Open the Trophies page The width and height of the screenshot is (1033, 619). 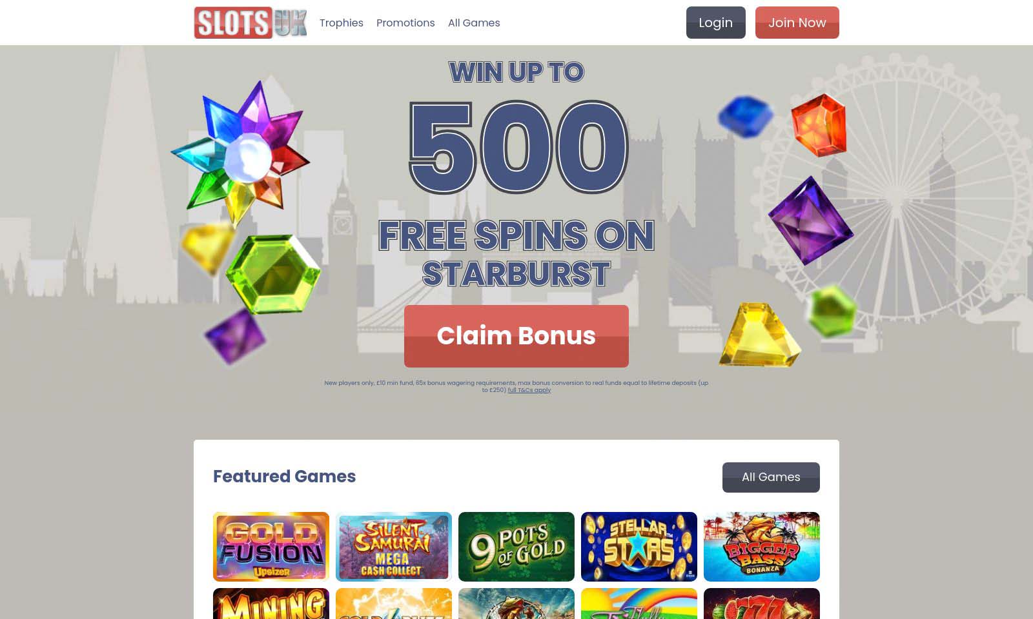coord(342,23)
